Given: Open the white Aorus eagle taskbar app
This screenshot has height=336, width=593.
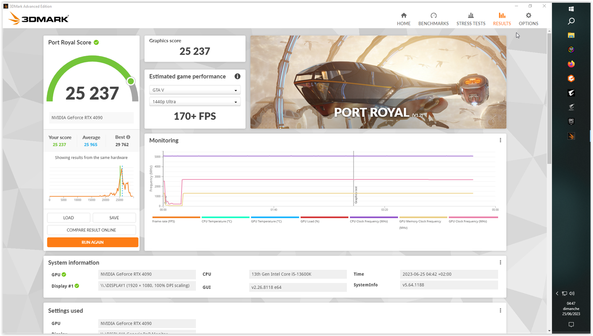Looking at the screenshot, I should (571, 93).
